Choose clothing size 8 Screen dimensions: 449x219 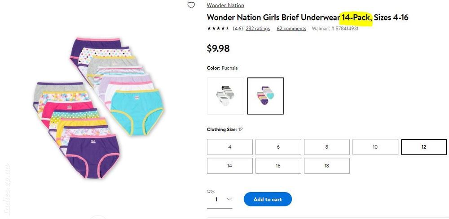click(327, 147)
